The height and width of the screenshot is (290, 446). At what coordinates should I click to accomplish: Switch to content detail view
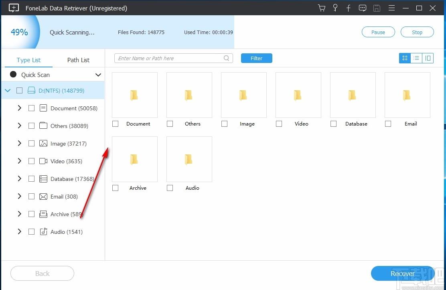[428, 58]
